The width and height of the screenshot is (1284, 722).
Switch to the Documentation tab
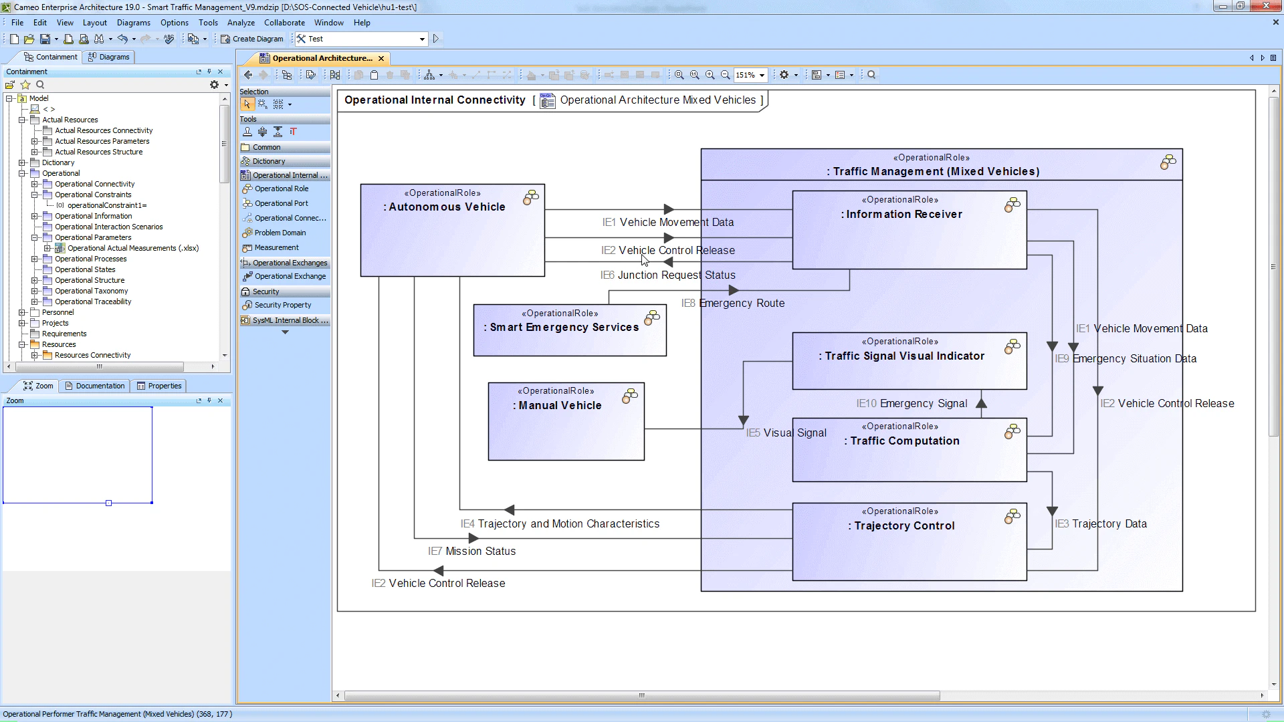pos(94,386)
